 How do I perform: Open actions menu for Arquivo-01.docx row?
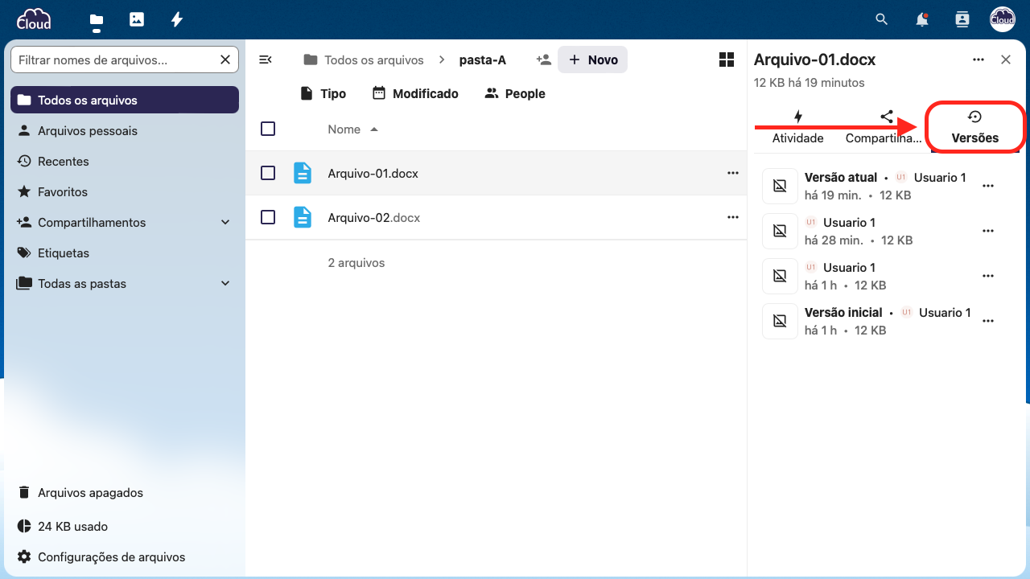(732, 173)
